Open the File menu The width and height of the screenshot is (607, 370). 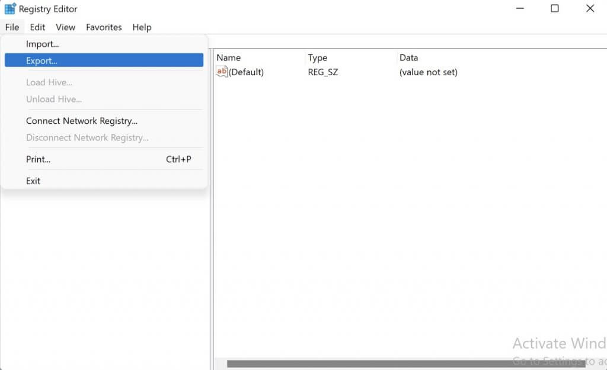pos(12,27)
